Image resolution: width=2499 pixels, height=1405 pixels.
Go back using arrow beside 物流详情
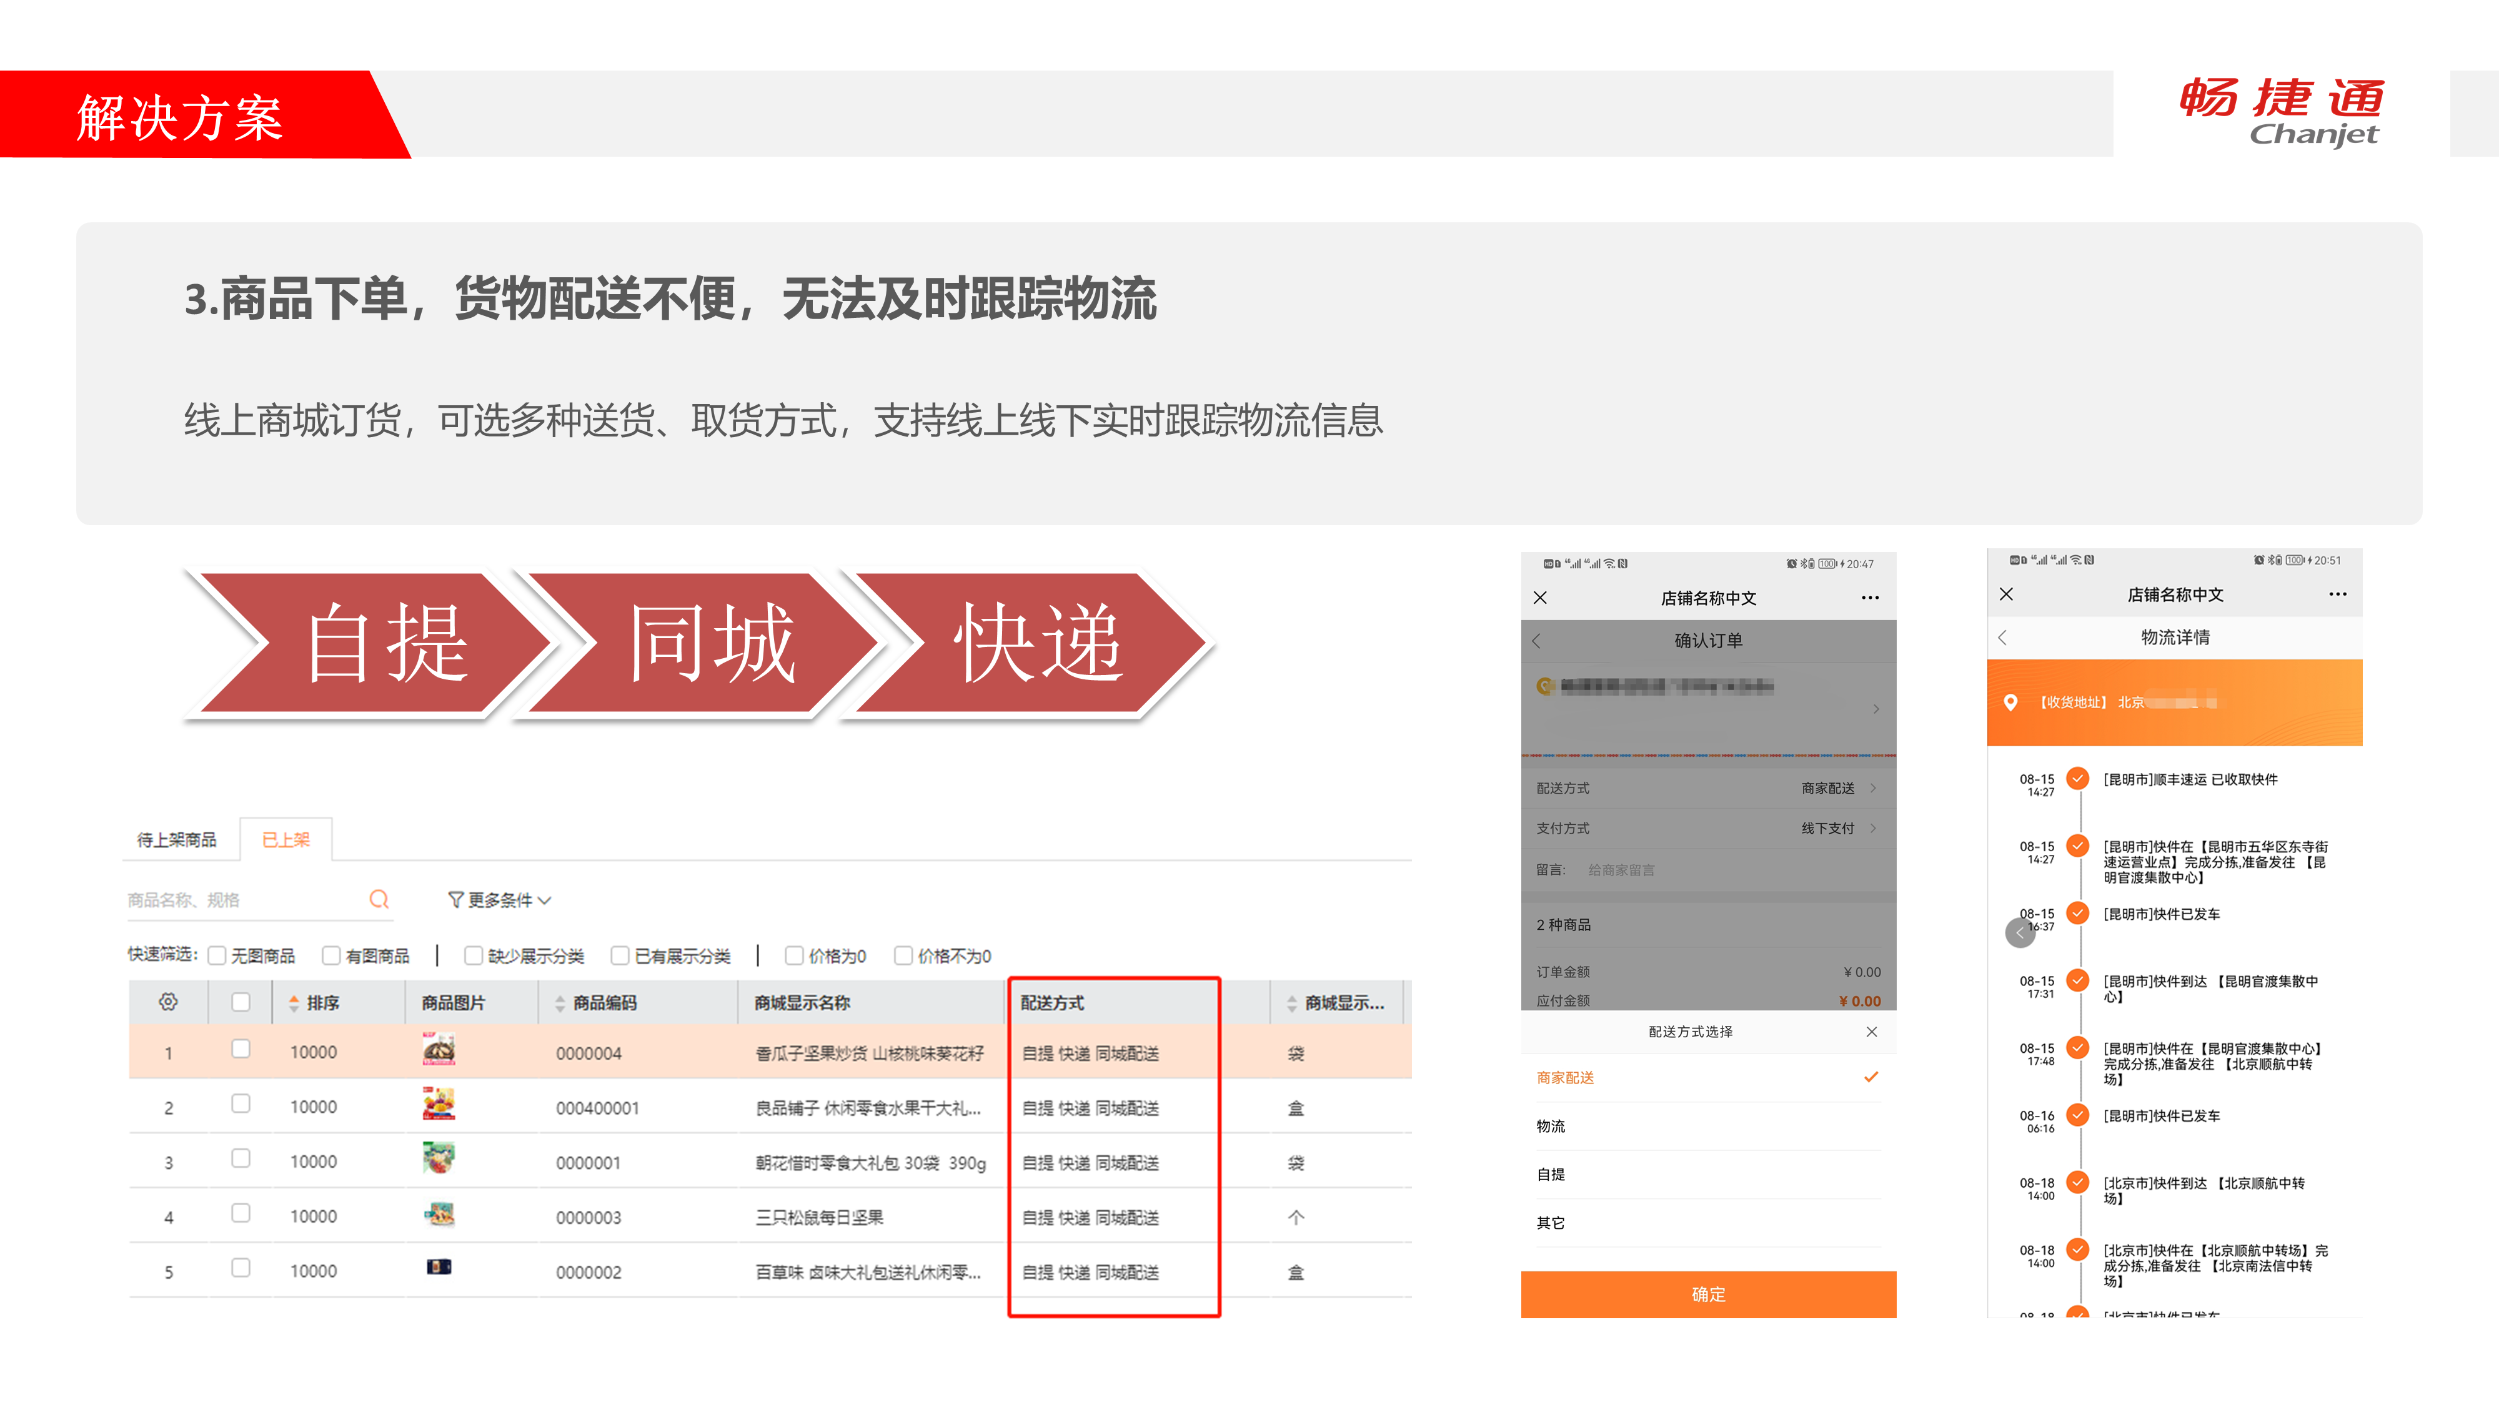(x=2004, y=637)
